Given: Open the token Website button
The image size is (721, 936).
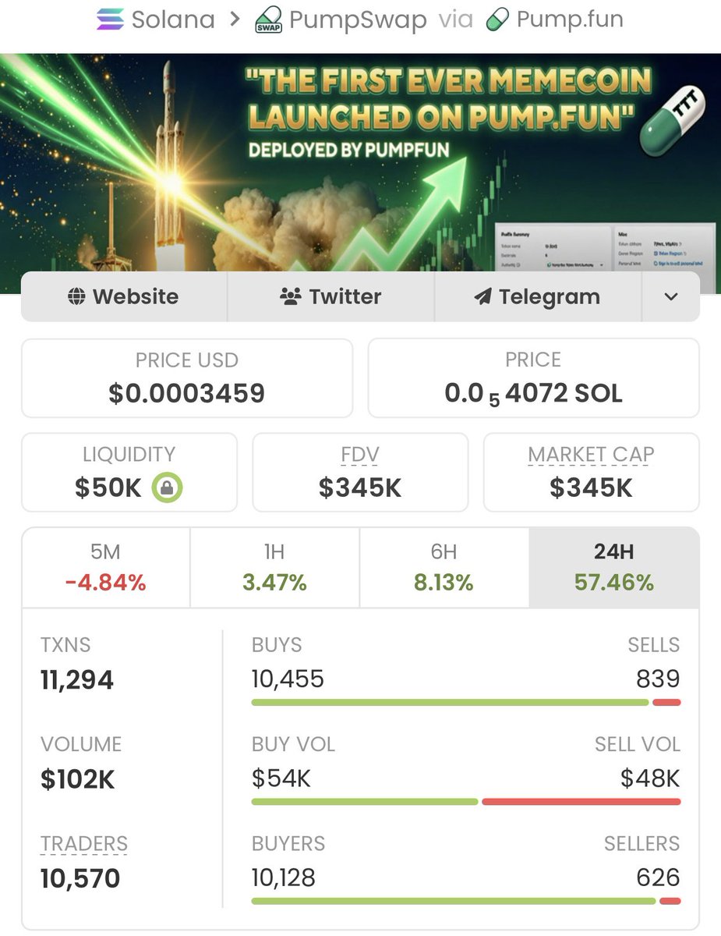Looking at the screenshot, I should click(124, 296).
